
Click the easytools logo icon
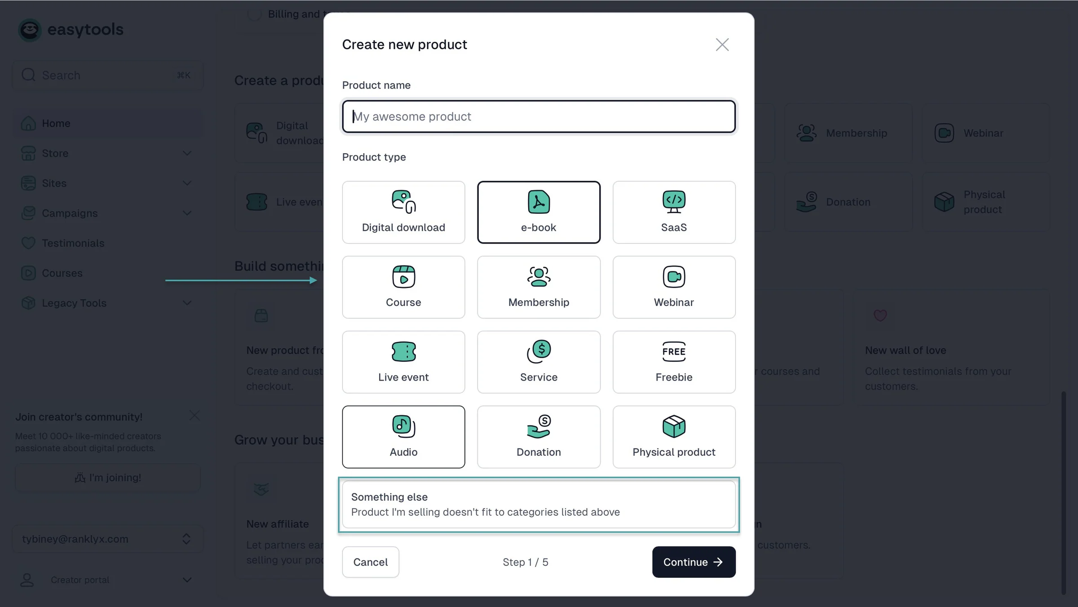(x=30, y=30)
